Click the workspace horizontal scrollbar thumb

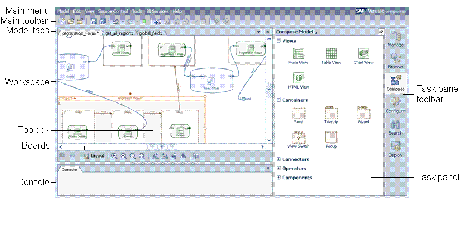[161, 146]
